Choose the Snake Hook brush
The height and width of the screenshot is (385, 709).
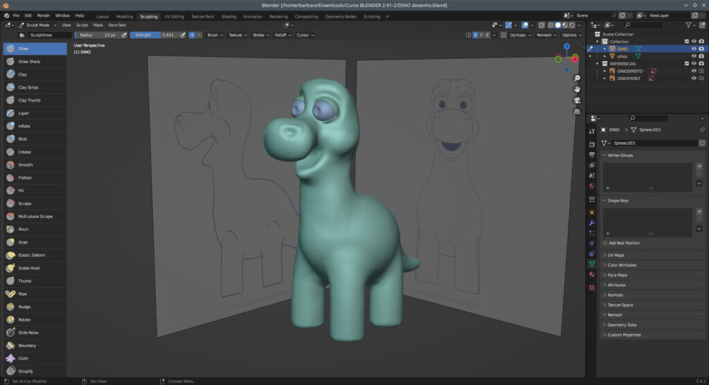click(x=28, y=268)
